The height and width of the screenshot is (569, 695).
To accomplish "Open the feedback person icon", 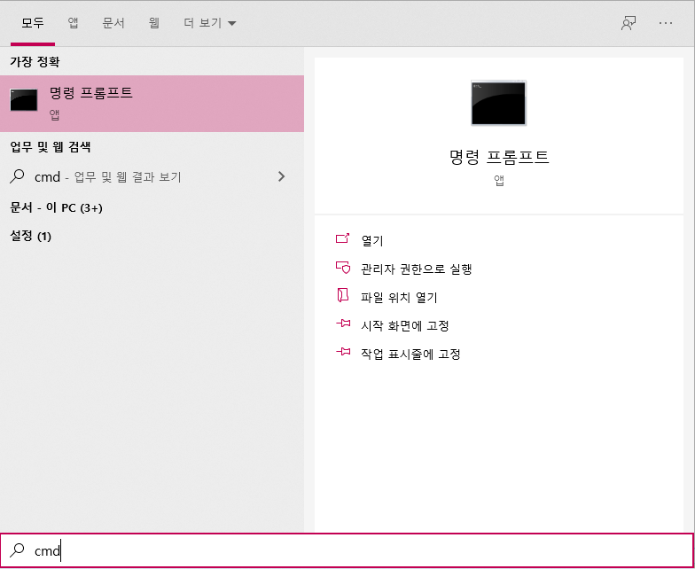I will click(x=629, y=23).
